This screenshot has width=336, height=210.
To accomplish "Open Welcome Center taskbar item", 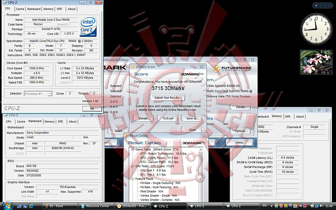I will tap(97, 206).
